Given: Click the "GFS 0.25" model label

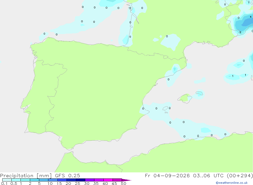Looking at the screenshot, I should coord(68,175).
